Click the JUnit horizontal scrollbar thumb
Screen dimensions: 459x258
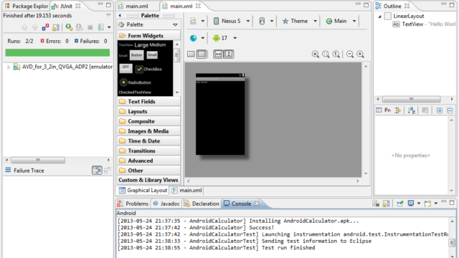coord(38,160)
